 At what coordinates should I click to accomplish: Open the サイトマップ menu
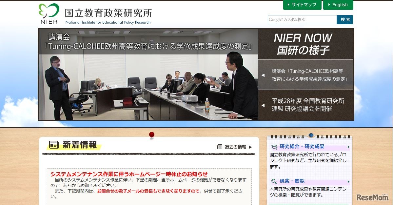[302, 5]
